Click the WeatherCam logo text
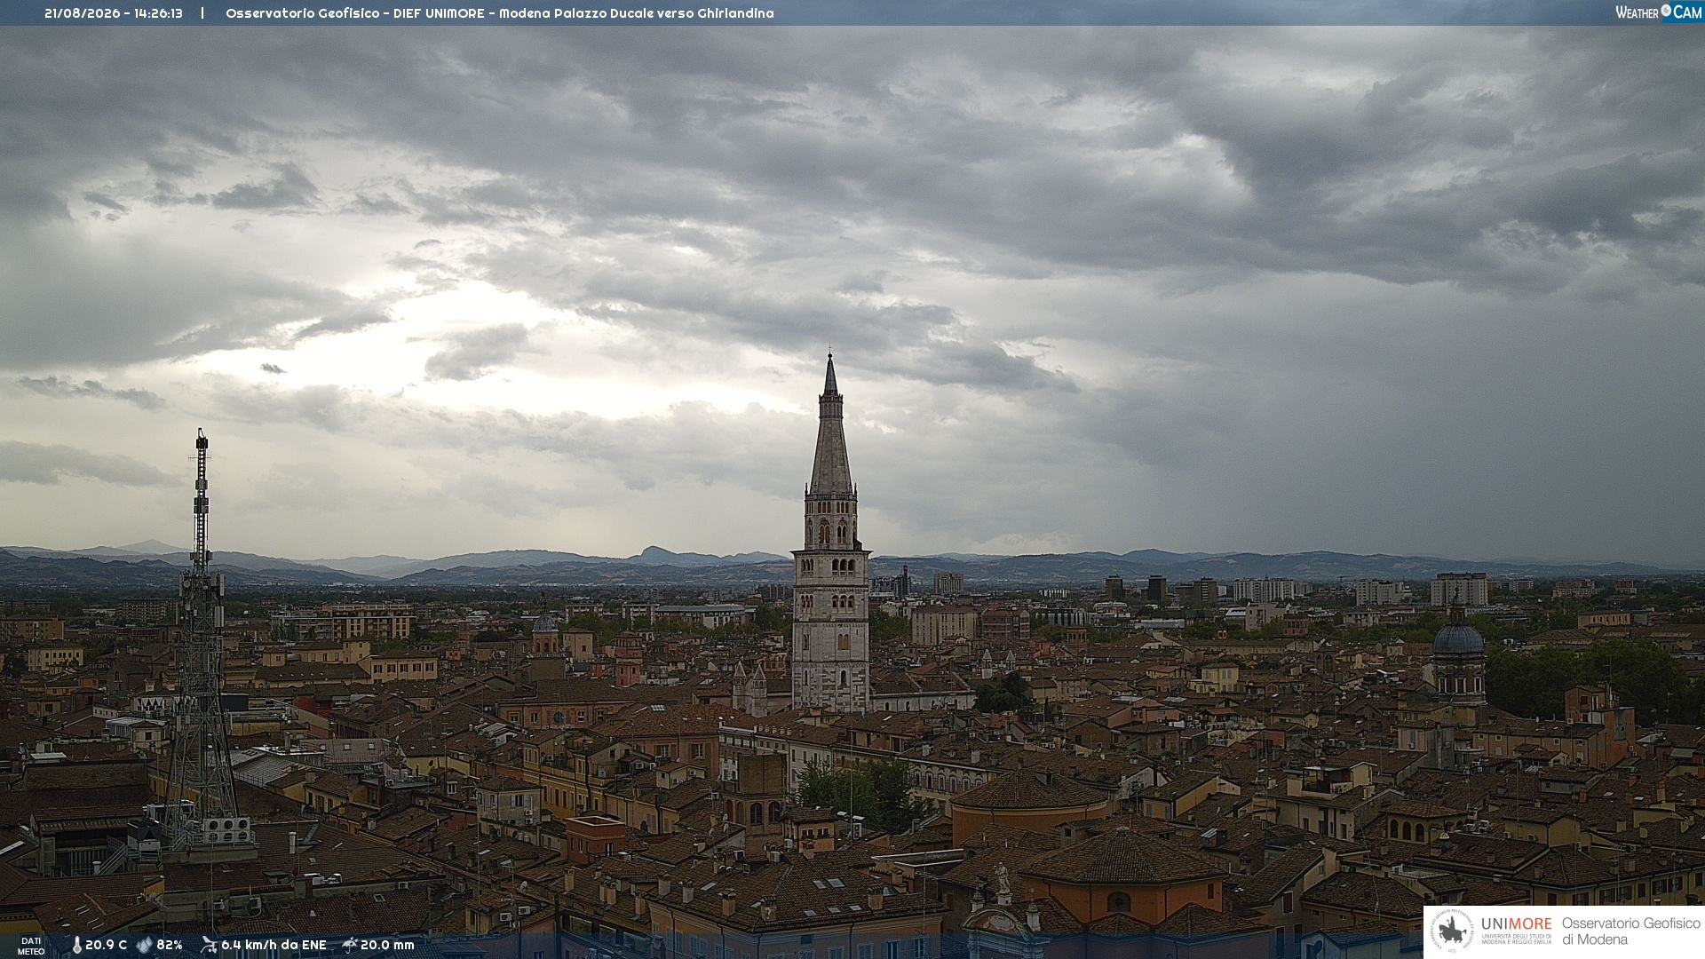The height and width of the screenshot is (959, 1705). (1658, 12)
